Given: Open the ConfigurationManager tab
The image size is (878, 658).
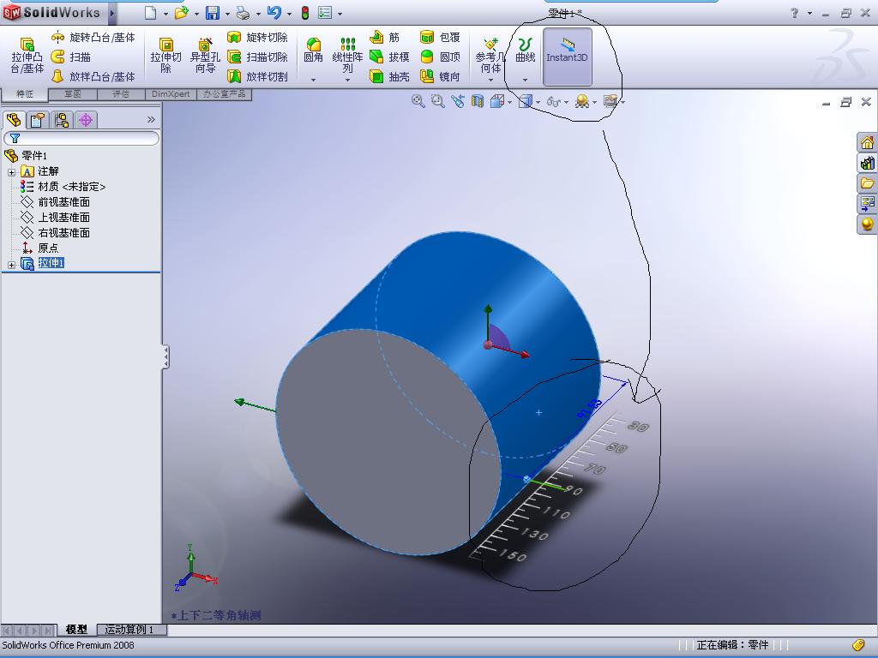Looking at the screenshot, I should (x=62, y=120).
